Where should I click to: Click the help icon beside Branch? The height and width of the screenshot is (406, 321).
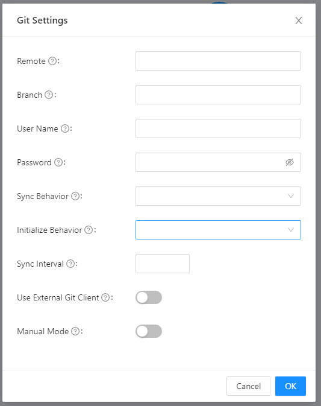coord(49,95)
